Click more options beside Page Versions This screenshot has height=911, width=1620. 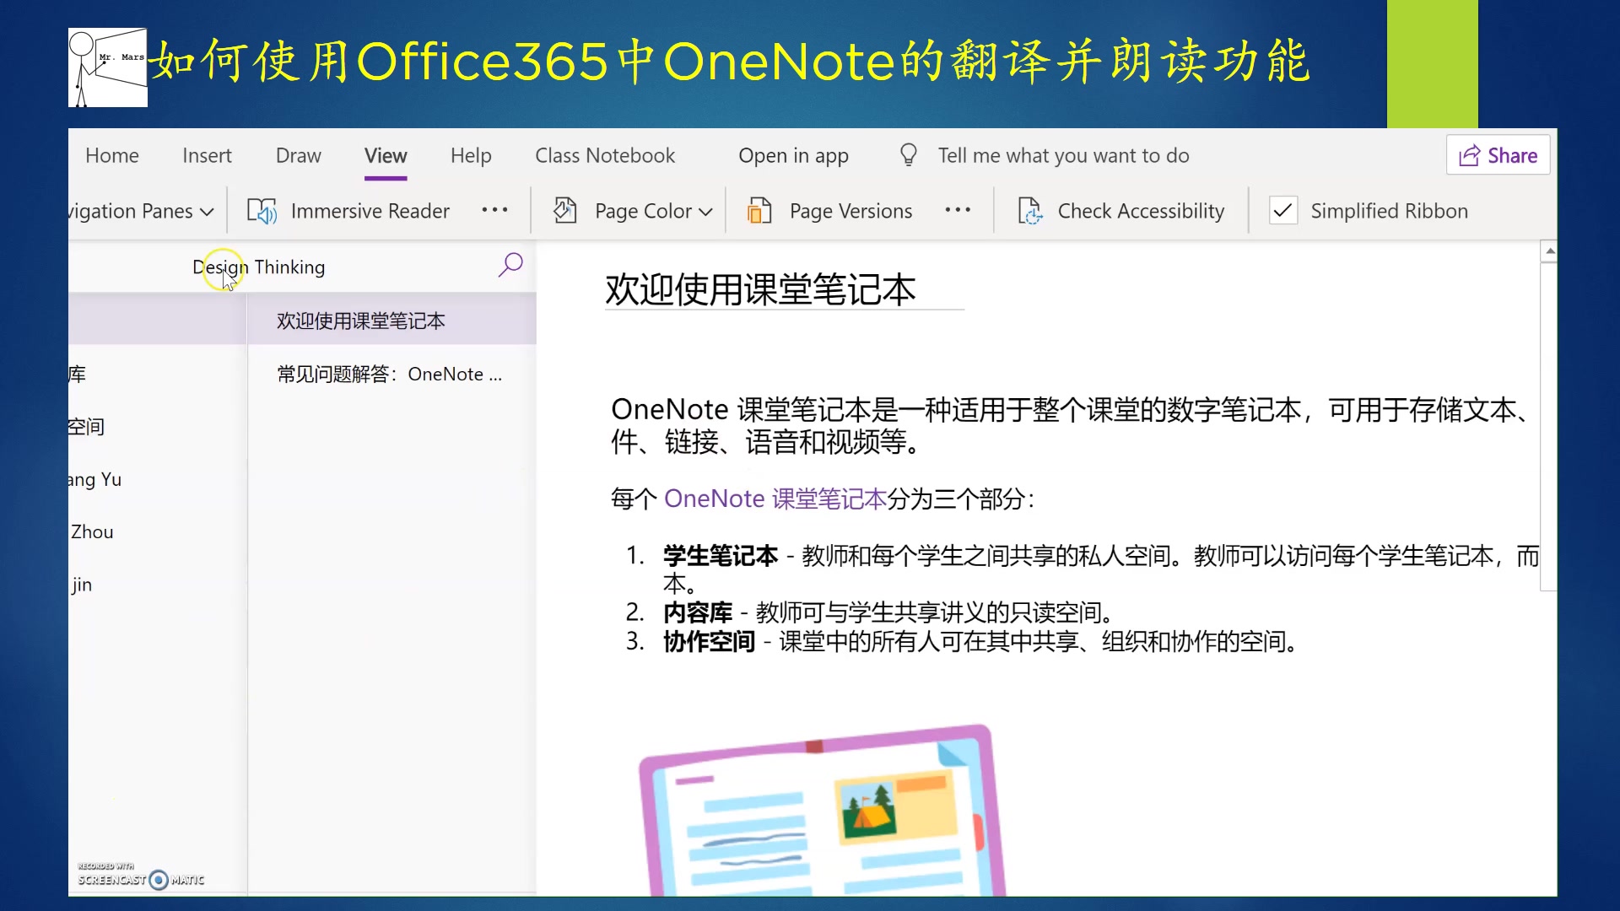(958, 211)
